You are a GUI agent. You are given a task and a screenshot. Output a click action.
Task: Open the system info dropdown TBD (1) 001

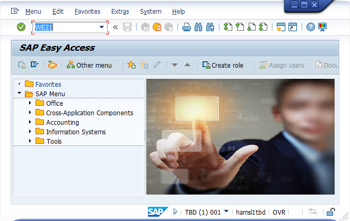(x=226, y=211)
